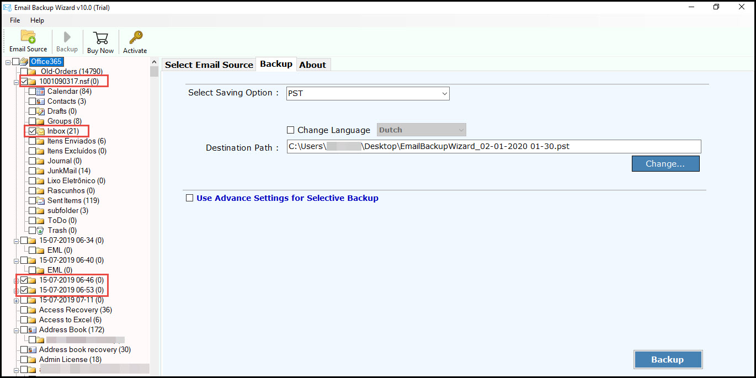Click the Access Recovery (36) folder icon
This screenshot has height=378, width=756.
coord(33,310)
